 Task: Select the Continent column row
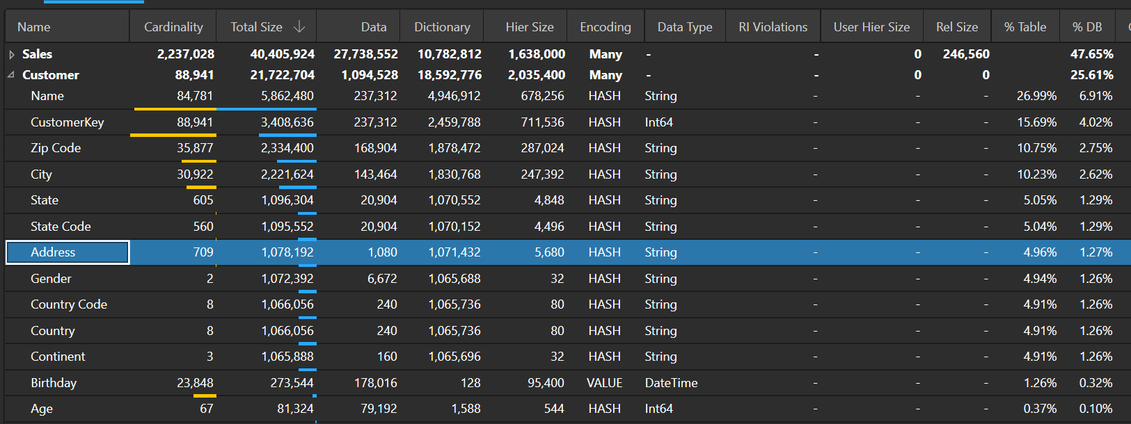[58, 357]
